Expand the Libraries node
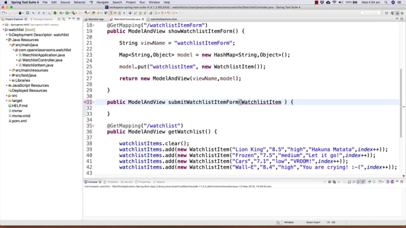 10,80
